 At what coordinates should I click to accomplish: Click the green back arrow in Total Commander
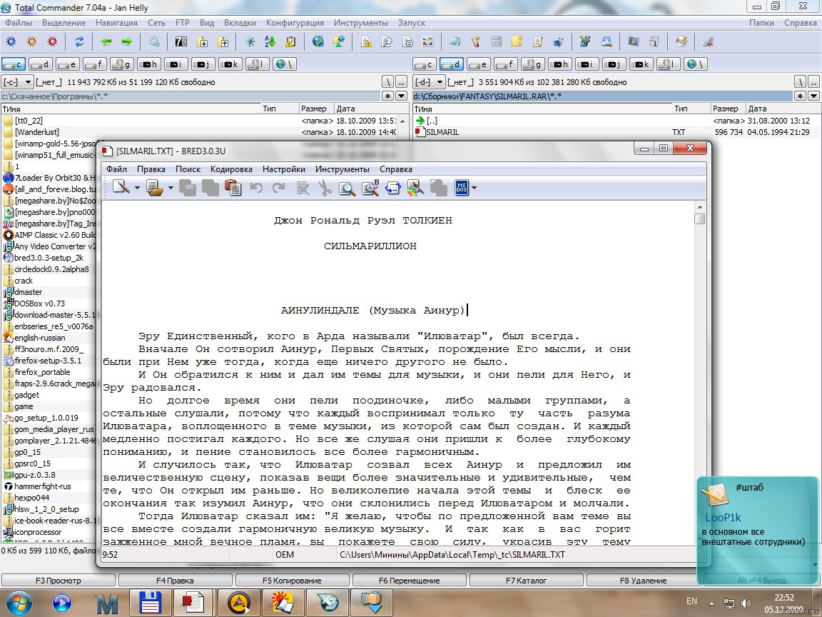point(106,41)
